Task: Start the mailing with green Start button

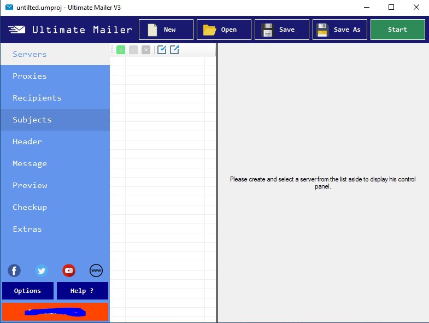Action: click(397, 30)
